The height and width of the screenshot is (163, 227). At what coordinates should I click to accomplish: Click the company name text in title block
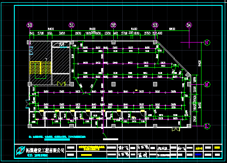coord(45,150)
